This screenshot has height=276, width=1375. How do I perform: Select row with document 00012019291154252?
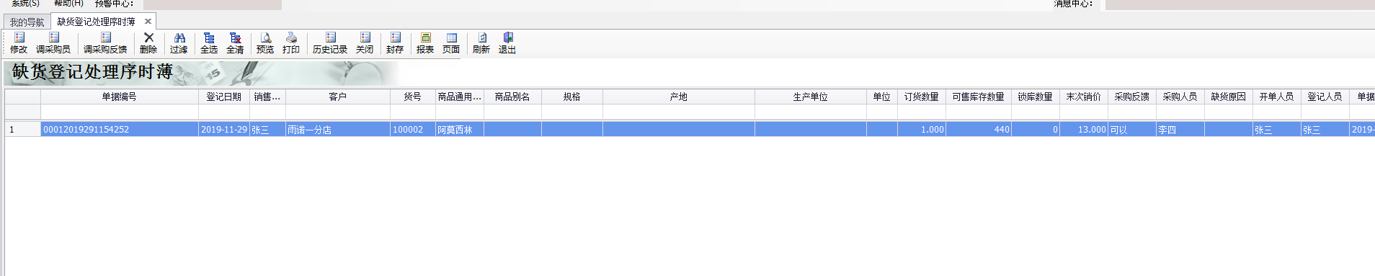click(690, 130)
